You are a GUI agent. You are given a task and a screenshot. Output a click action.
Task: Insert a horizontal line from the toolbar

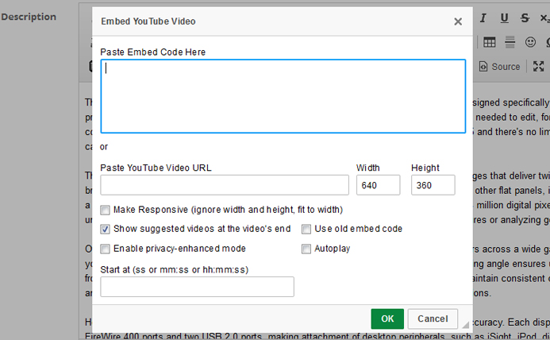pyautogui.click(x=510, y=43)
